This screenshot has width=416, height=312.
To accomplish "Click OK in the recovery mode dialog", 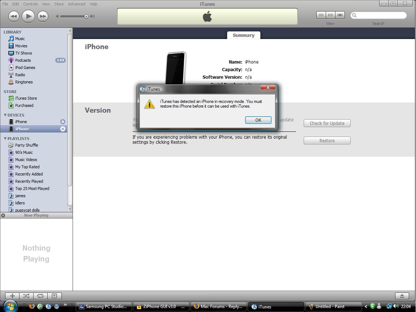I will tap(258, 120).
